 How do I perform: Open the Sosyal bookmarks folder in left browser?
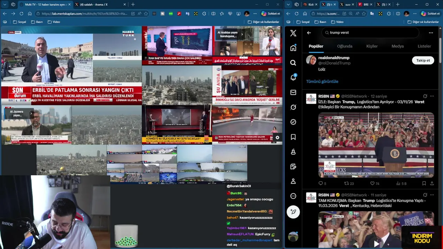[19, 22]
